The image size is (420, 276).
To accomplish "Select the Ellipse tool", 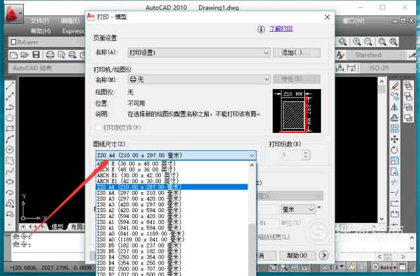I will tap(10, 182).
